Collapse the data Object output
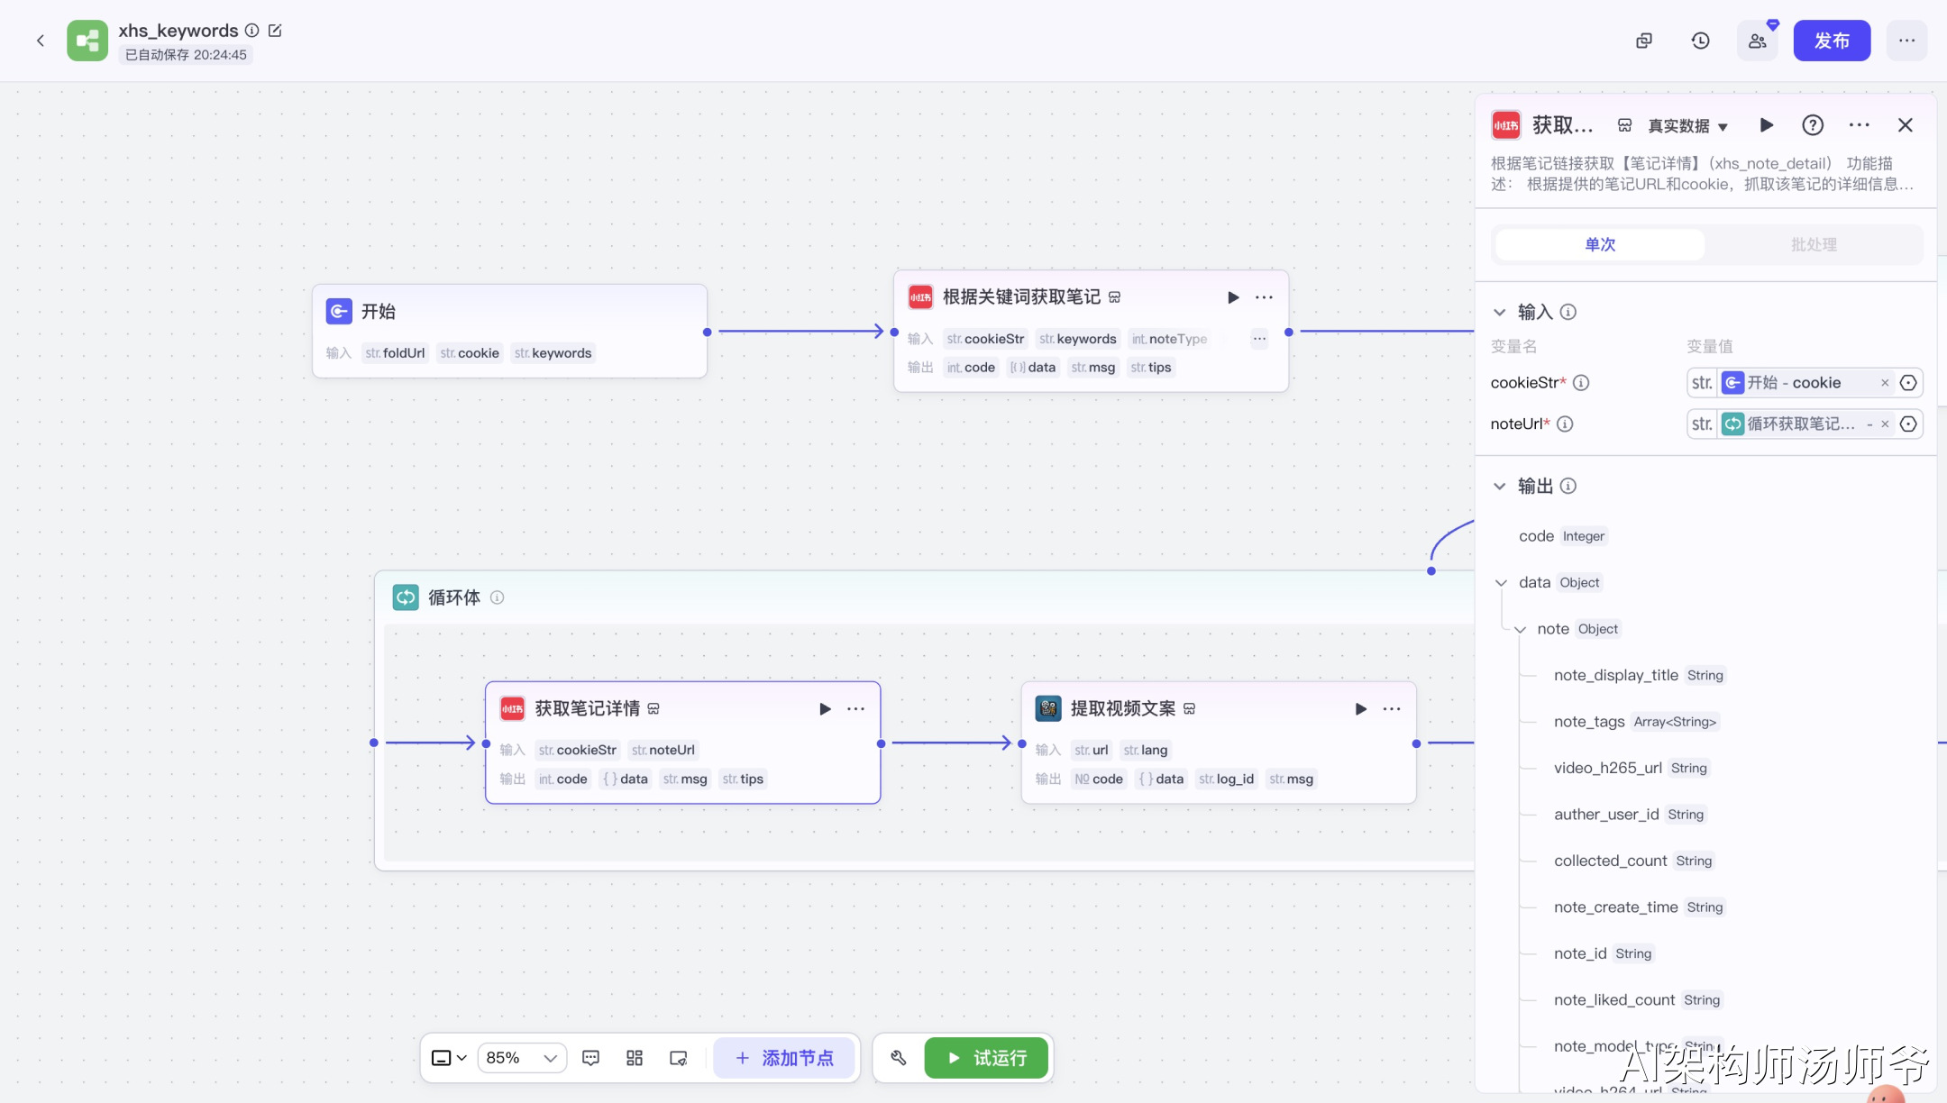1947x1103 pixels. point(1502,583)
